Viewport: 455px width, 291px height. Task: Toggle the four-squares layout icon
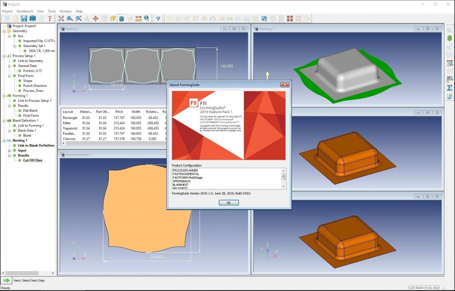[x=290, y=19]
